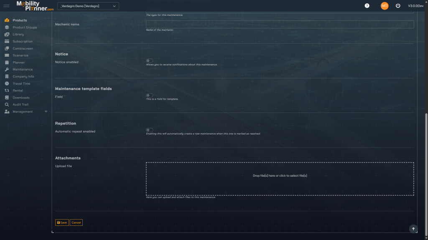Go to Planner in the sidebar
This screenshot has width=428, height=240.
coord(18,62)
